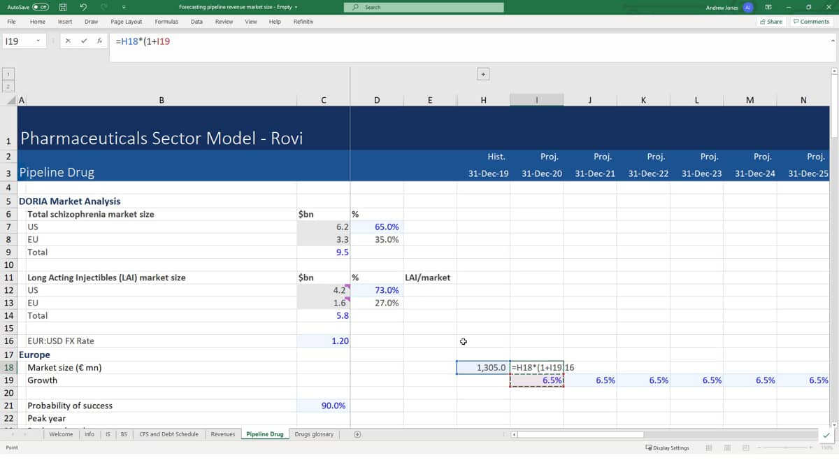Click the market size cell 1,305.0

coord(483,367)
